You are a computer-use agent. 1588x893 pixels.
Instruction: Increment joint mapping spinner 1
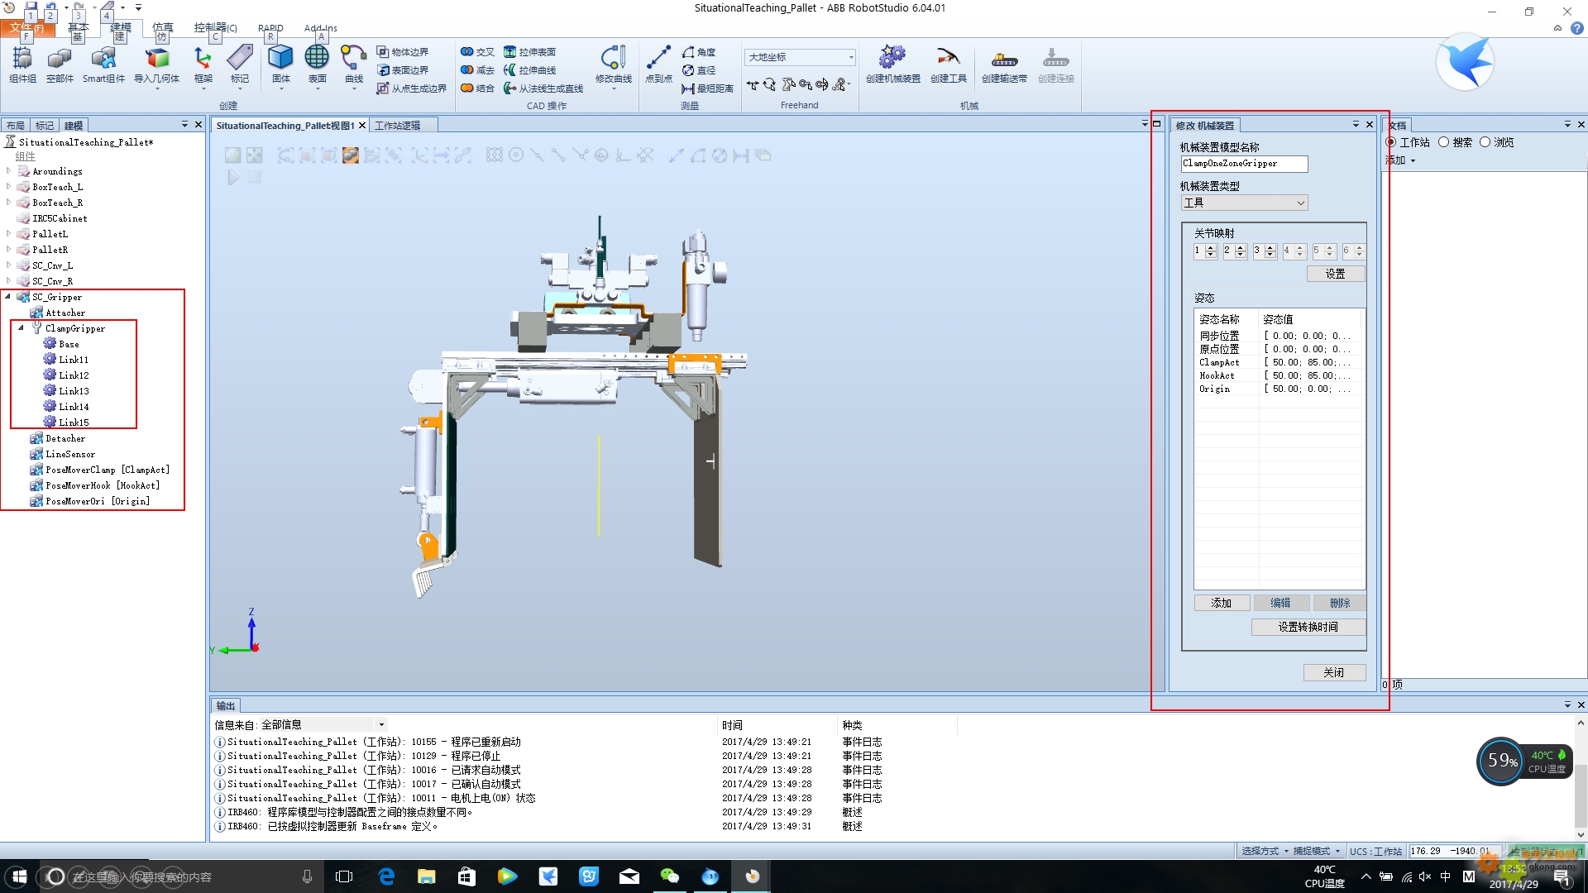(1211, 248)
